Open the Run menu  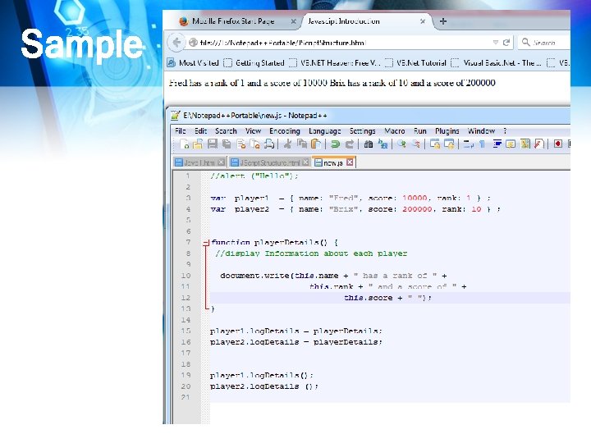(x=420, y=130)
